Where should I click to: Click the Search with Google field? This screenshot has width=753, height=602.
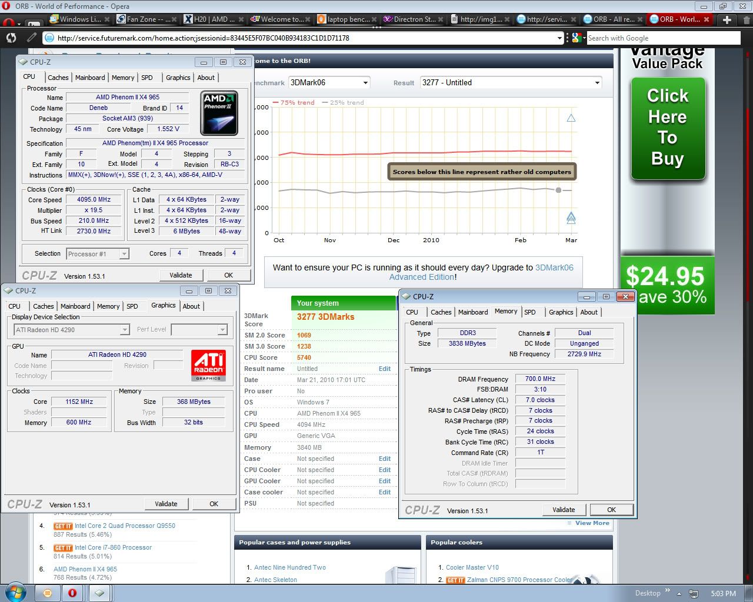[x=662, y=38]
